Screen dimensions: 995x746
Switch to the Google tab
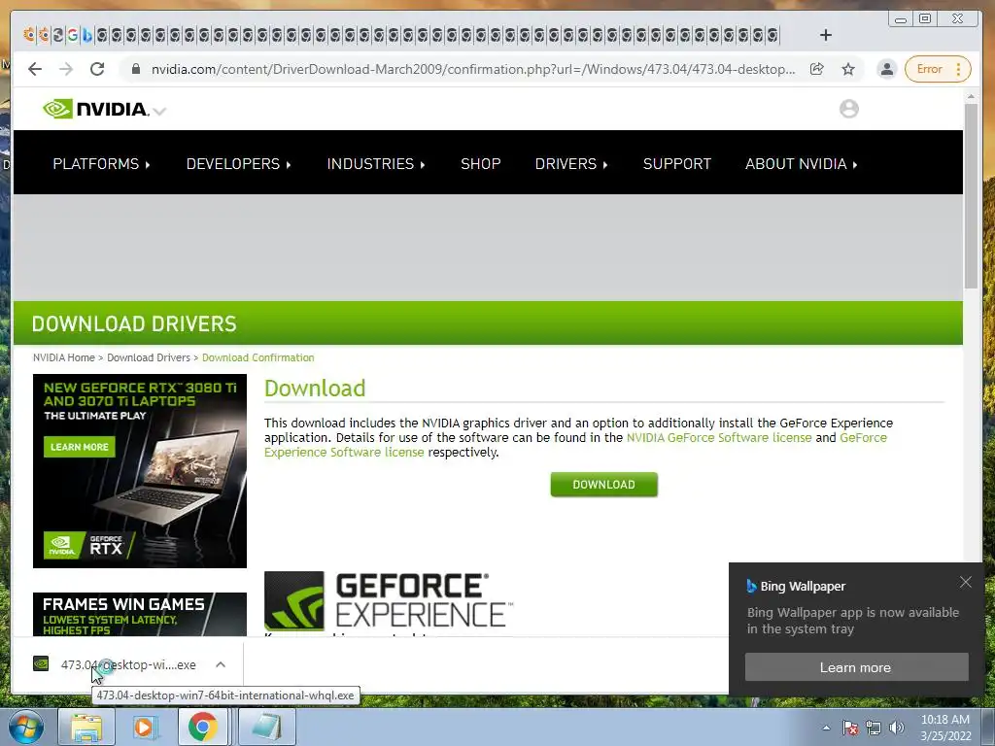click(x=72, y=35)
